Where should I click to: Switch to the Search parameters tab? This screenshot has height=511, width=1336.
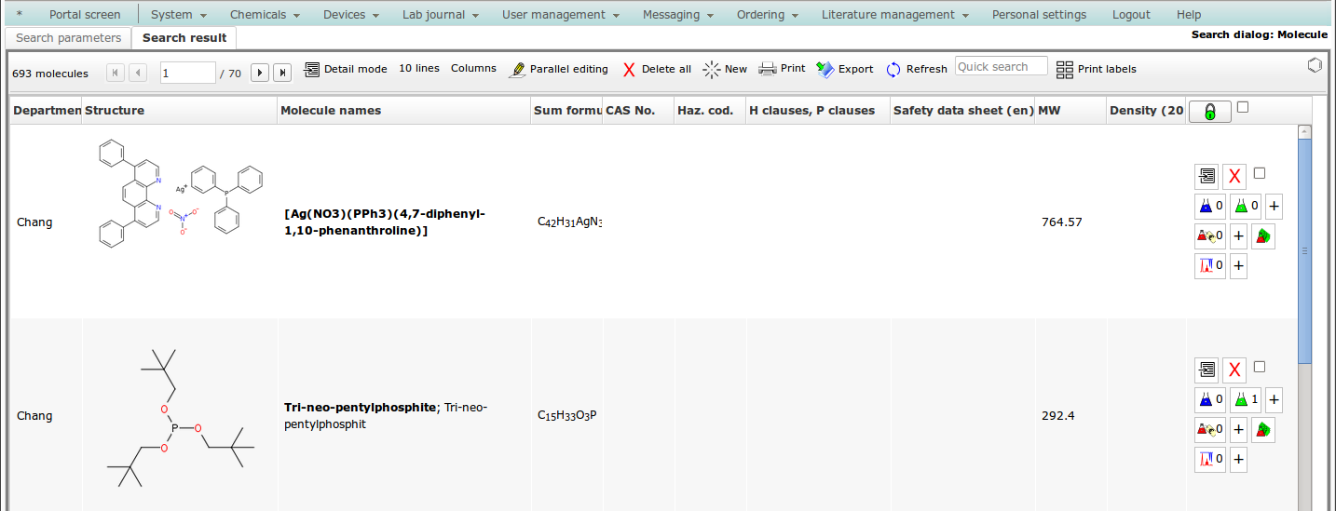point(69,38)
